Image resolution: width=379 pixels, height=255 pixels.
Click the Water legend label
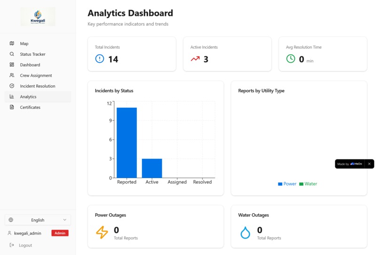[311, 184]
